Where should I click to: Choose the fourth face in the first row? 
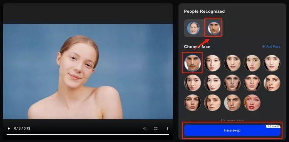(252, 63)
